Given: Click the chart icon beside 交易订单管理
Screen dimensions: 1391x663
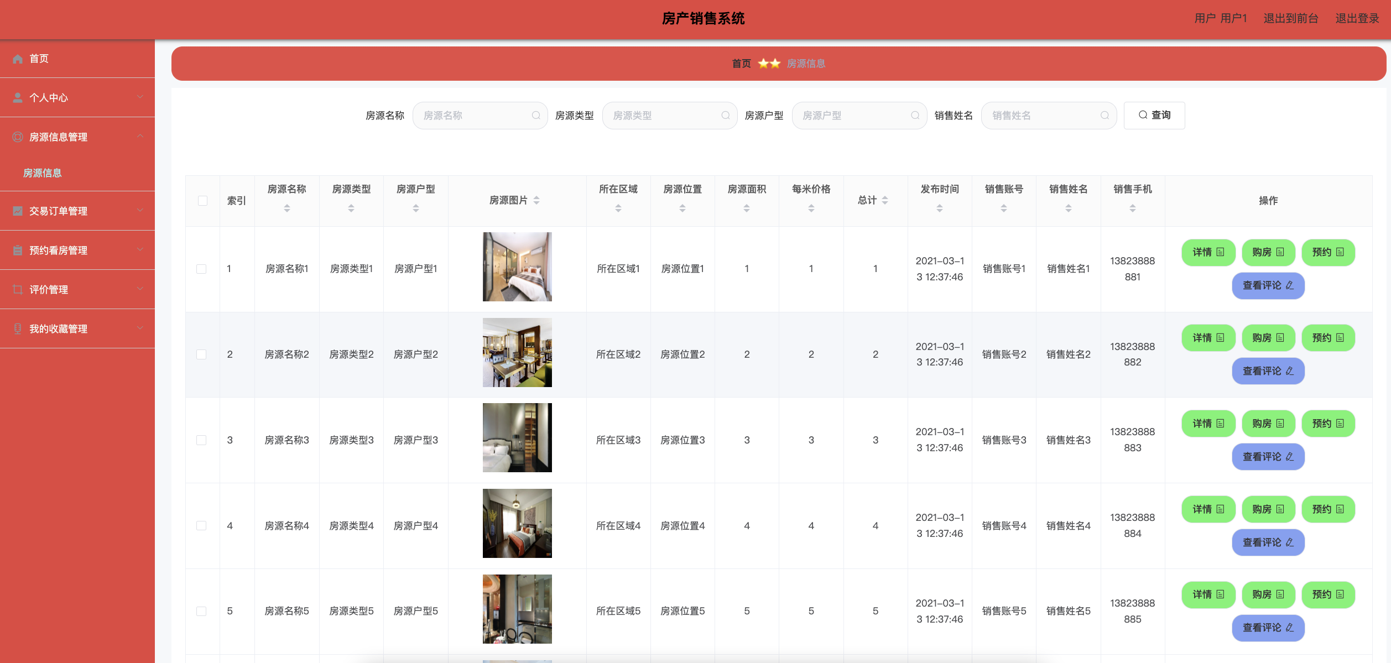Looking at the screenshot, I should (18, 211).
